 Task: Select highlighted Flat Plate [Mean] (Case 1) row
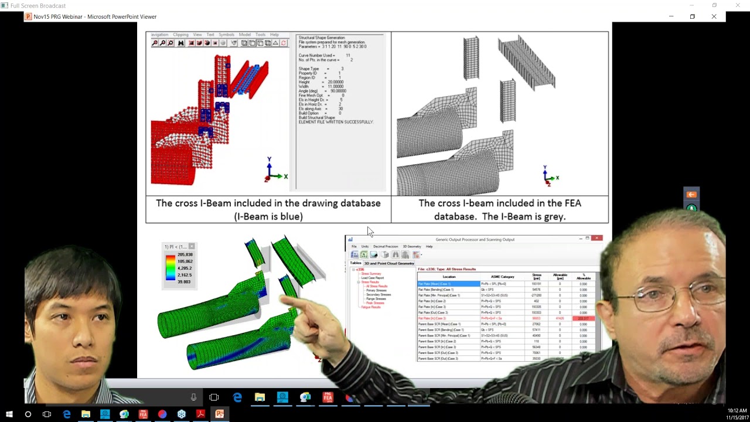pos(449,284)
